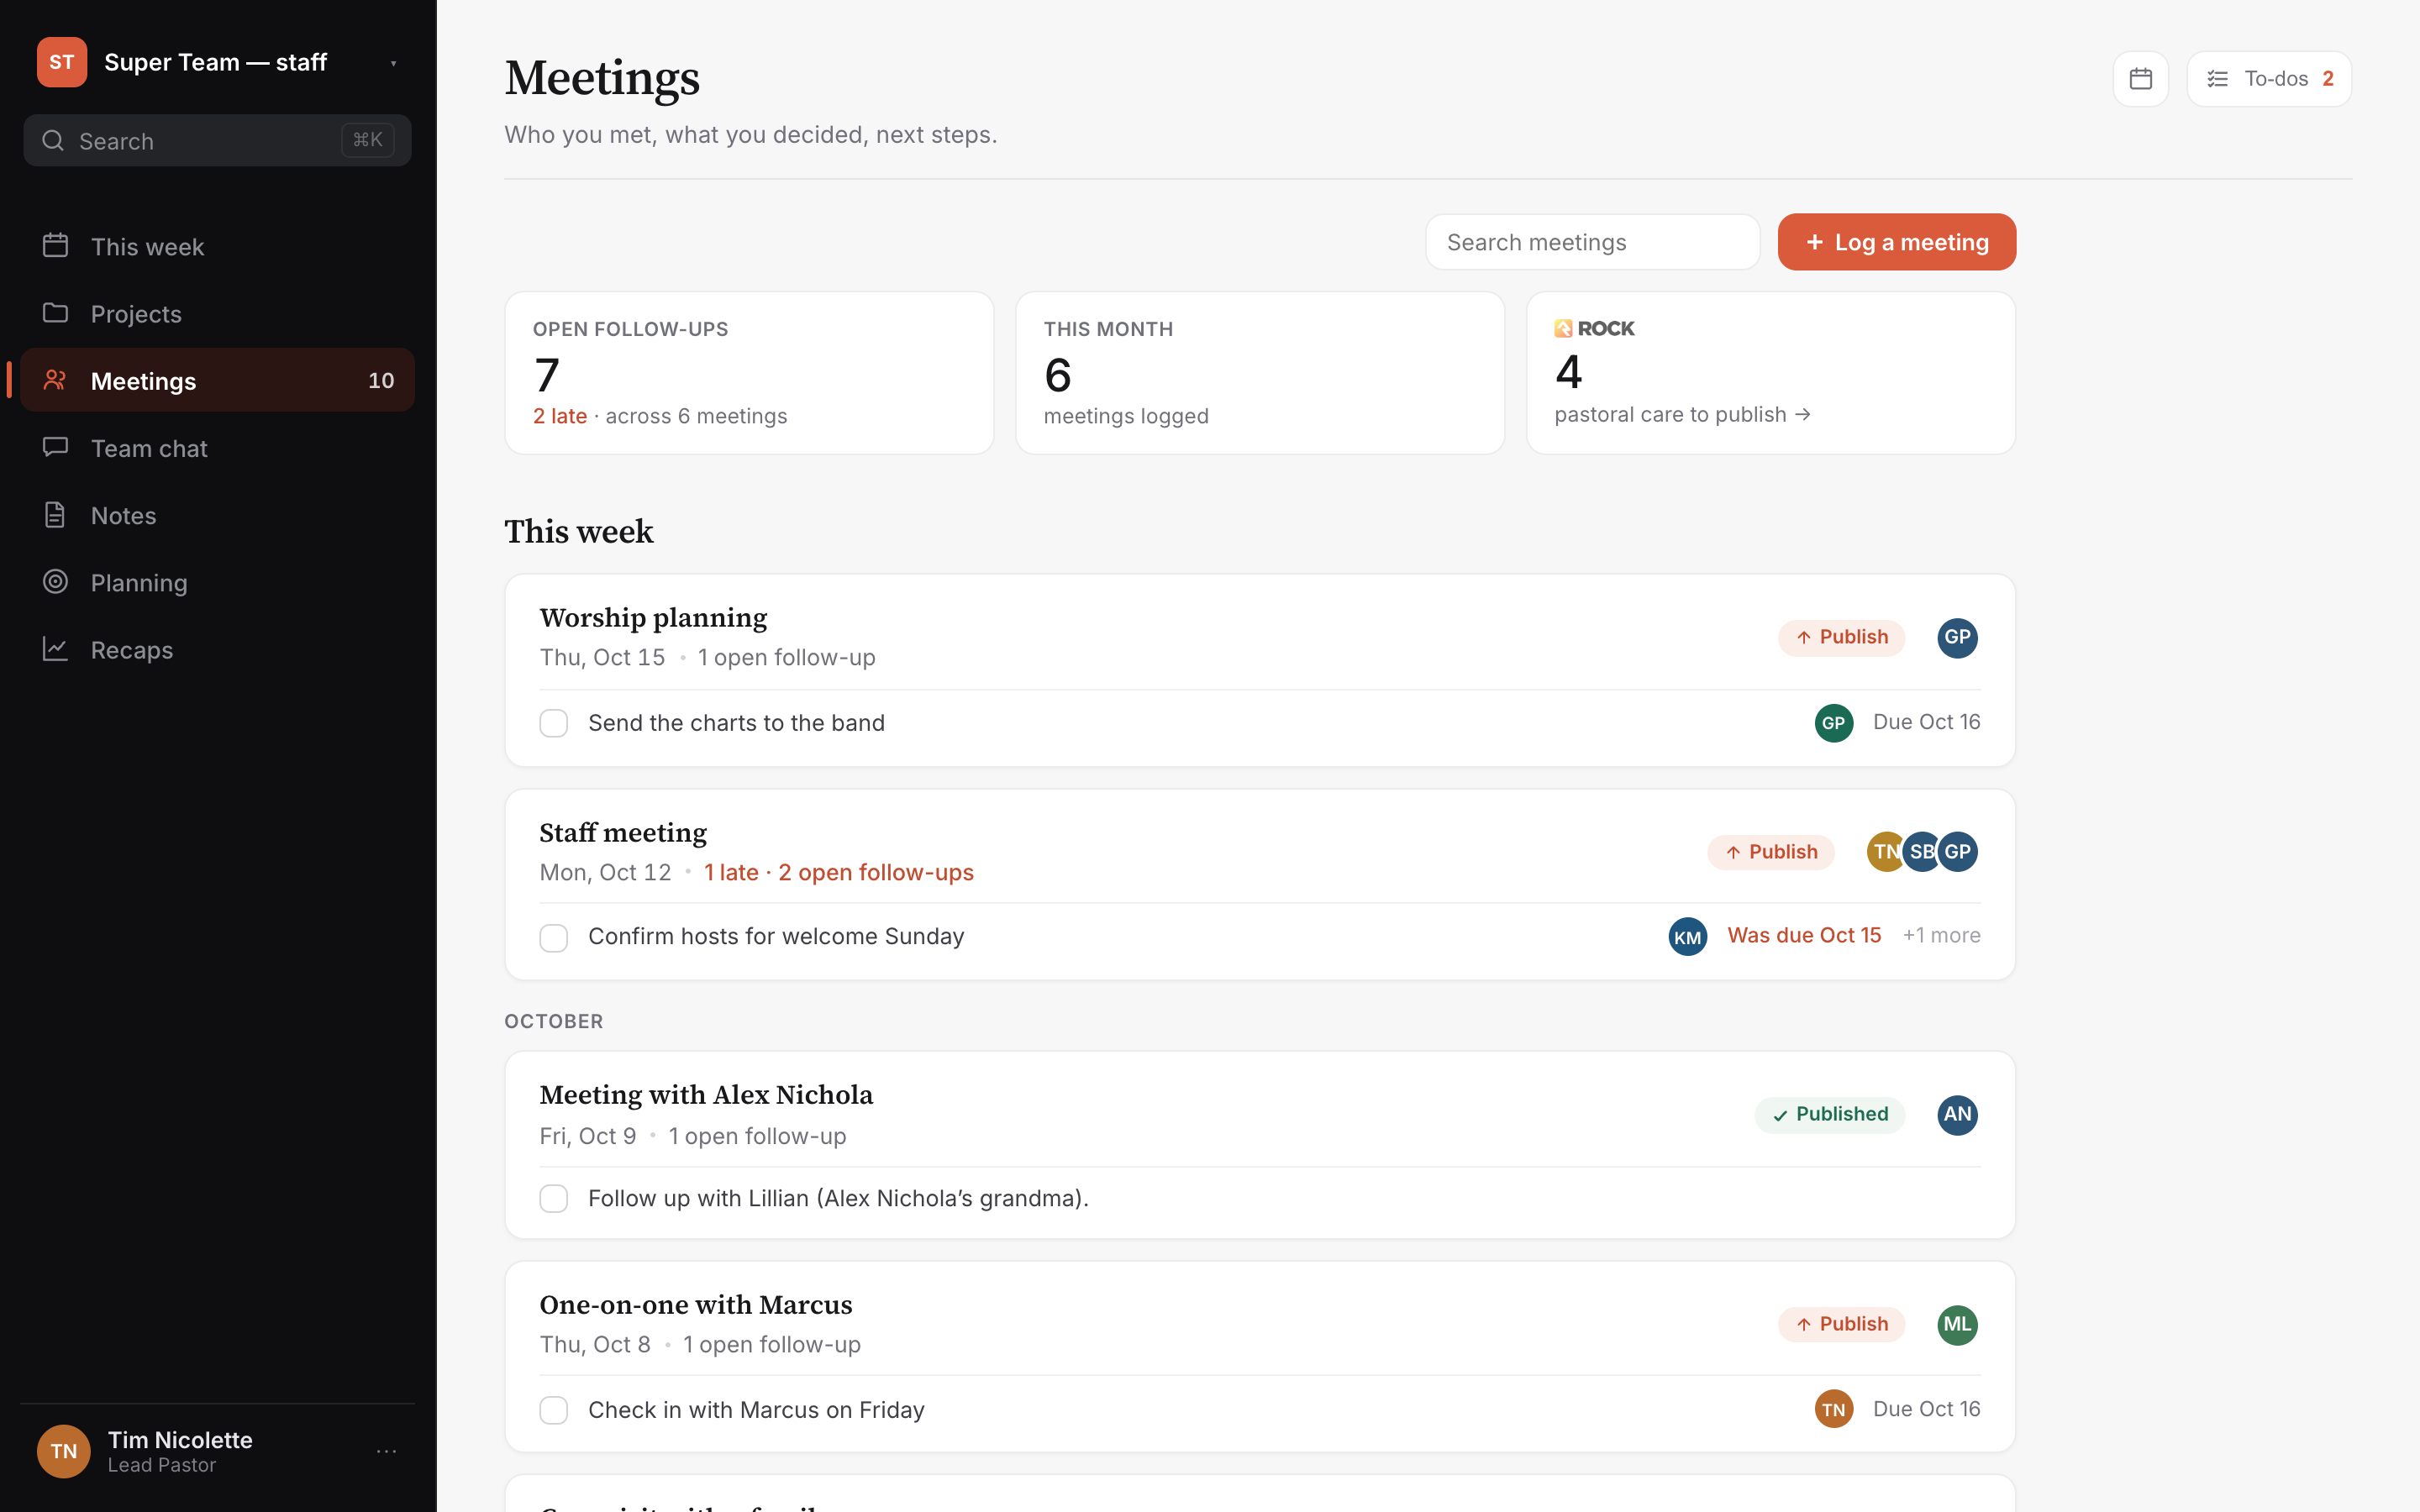2420x1512 pixels.
Task: Open the Notes section
Action: pyautogui.click(x=217, y=515)
